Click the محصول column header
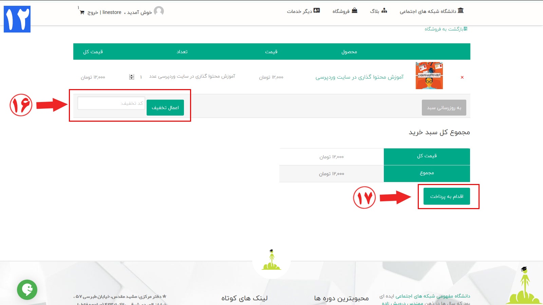This screenshot has height=305, width=543. (x=349, y=52)
